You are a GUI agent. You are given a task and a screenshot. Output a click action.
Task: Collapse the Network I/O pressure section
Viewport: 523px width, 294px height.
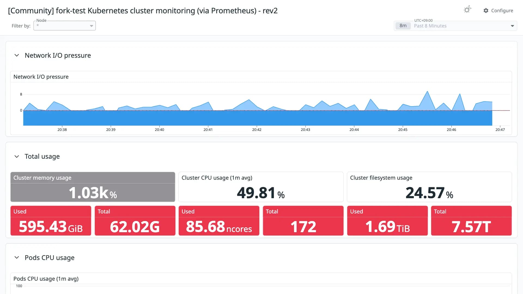point(17,55)
